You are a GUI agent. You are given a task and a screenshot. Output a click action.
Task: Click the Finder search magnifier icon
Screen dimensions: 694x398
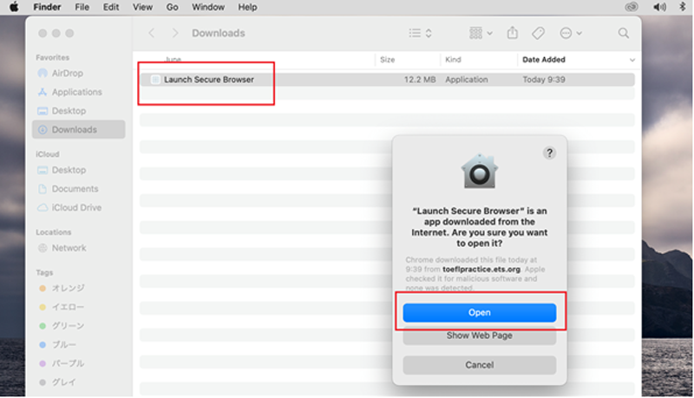(624, 33)
